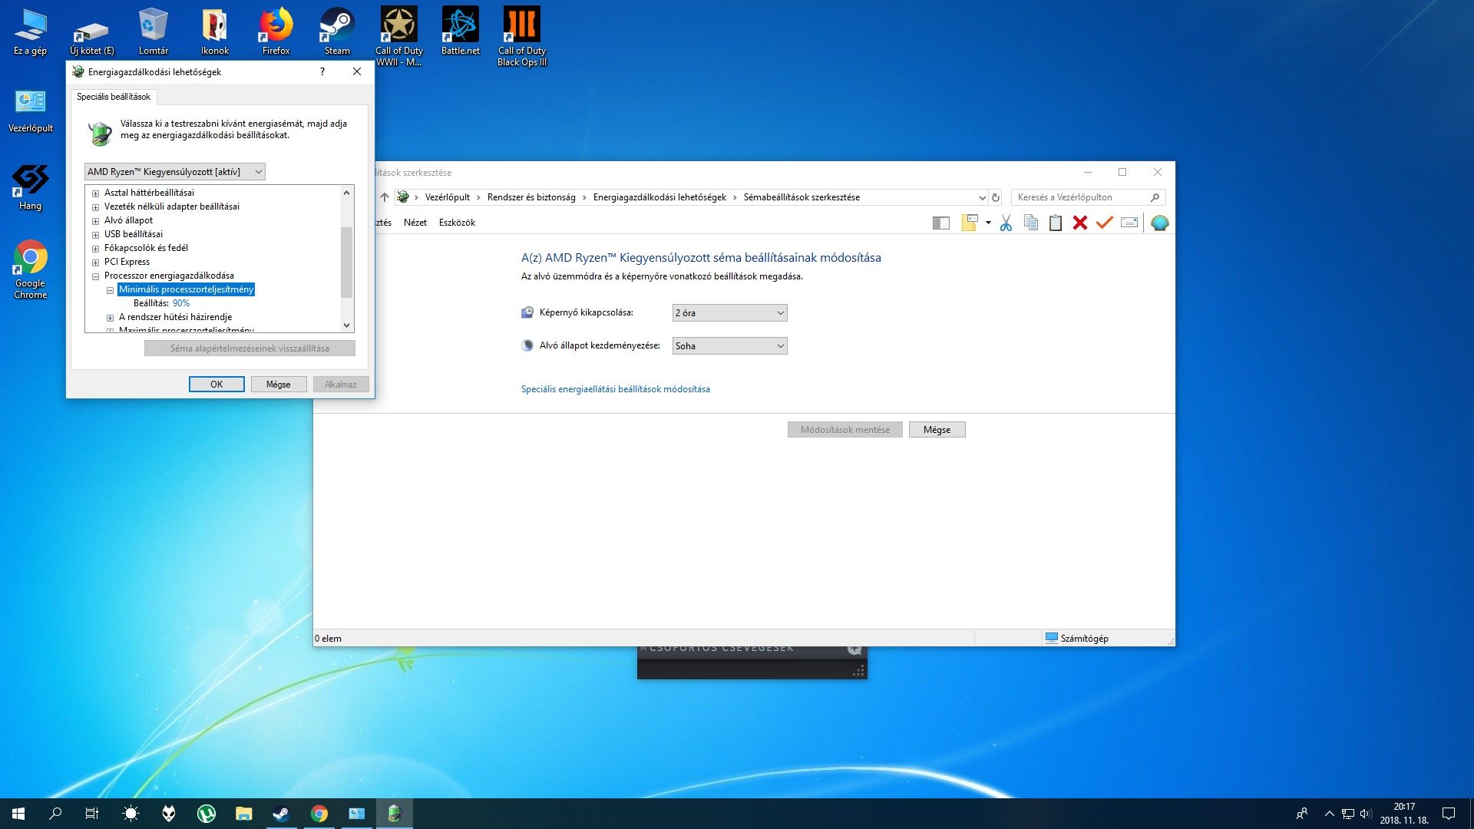Open the Képernyő kikapcsolása dropdown
1474x829 pixels.
click(x=729, y=313)
